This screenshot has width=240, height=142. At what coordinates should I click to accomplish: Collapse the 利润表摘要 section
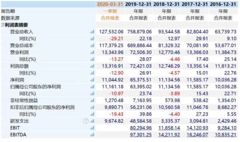pyautogui.click(x=3, y=25)
